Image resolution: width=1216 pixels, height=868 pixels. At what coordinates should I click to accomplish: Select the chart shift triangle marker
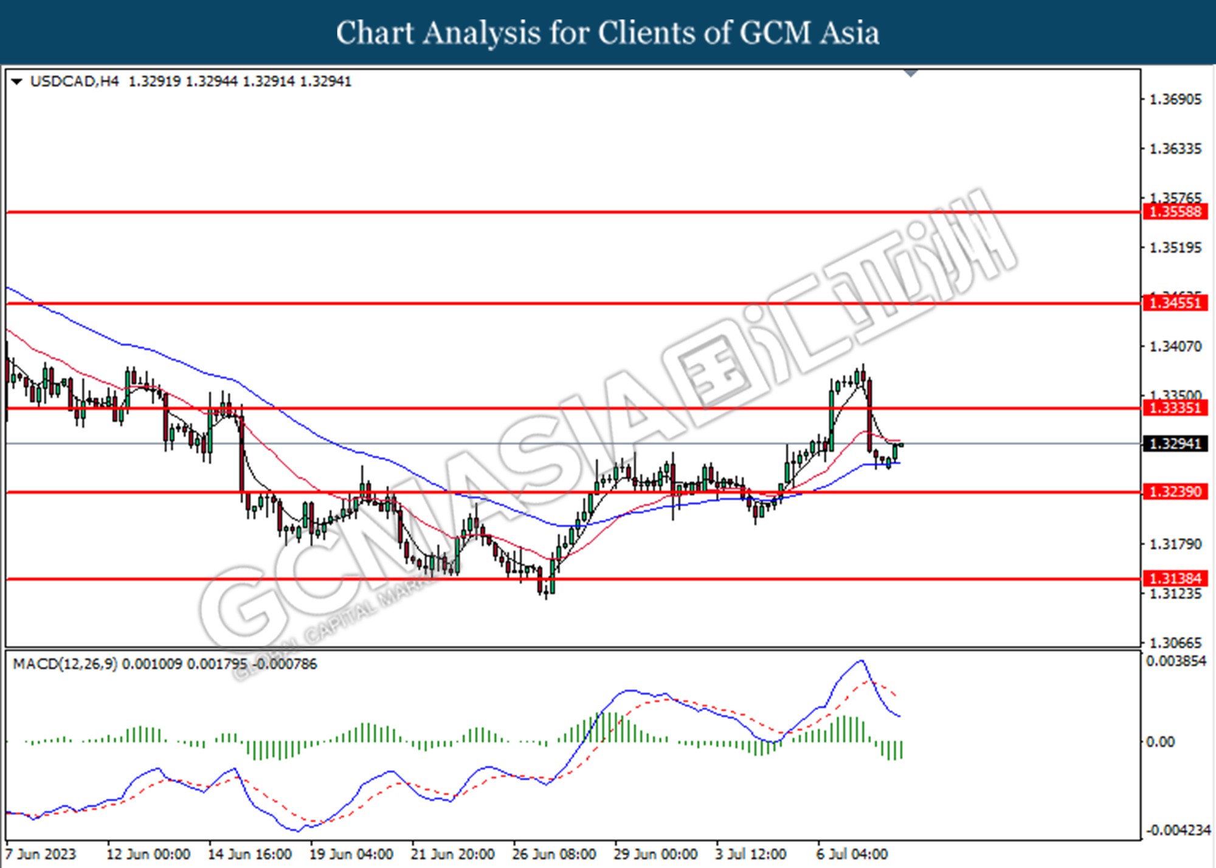pos(910,74)
